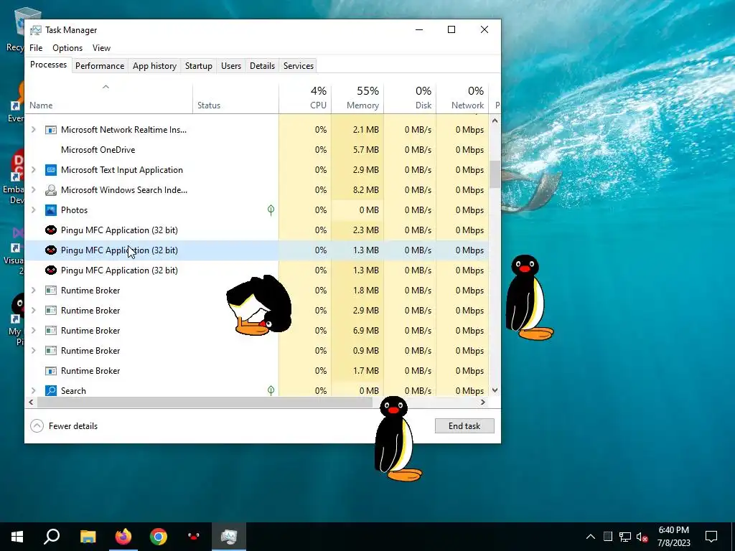Open the File menu
Screen dimensions: 735x551
tap(36, 48)
